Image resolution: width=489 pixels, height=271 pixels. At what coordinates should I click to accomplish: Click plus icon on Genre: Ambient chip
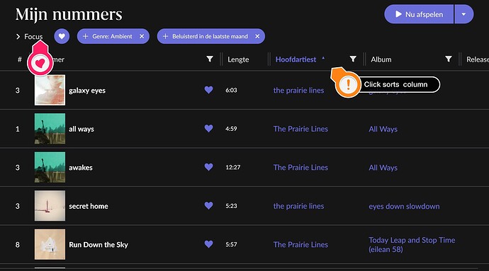coord(85,37)
